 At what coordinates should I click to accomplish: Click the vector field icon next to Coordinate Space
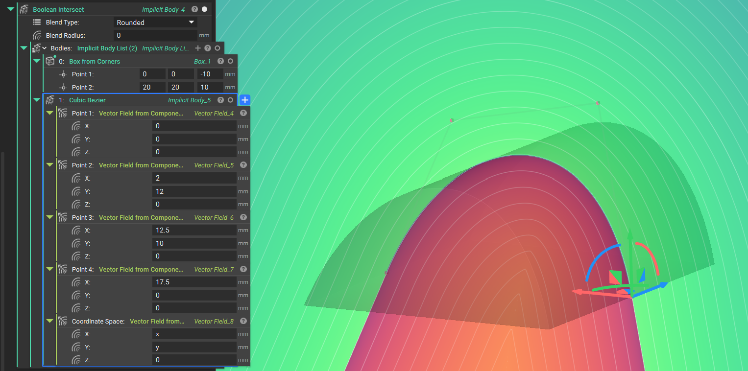point(63,321)
